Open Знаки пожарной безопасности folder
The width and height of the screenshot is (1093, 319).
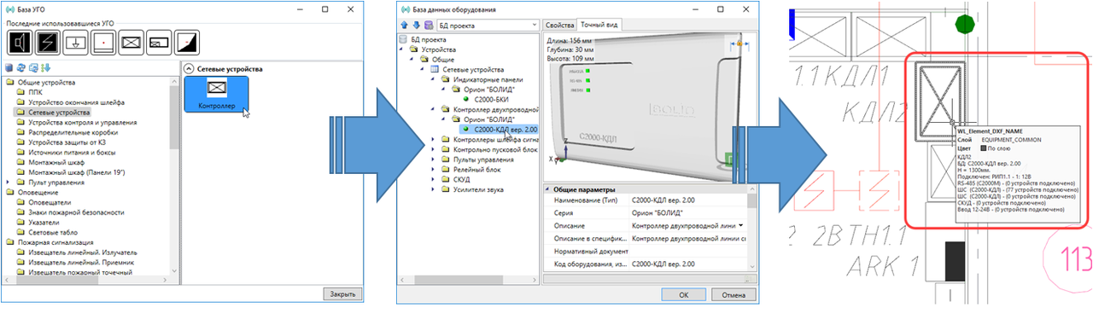[x=71, y=212]
